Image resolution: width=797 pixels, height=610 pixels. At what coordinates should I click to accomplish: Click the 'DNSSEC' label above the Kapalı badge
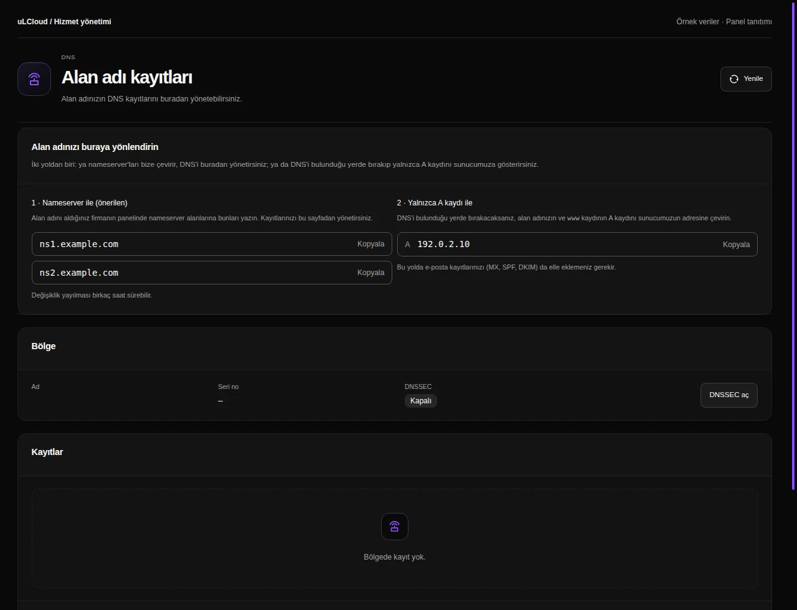coord(418,387)
